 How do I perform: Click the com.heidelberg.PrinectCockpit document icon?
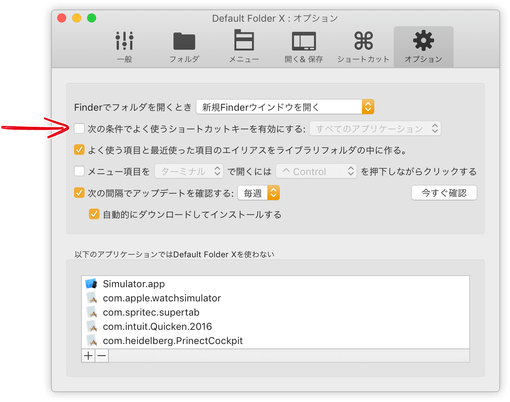coord(92,341)
